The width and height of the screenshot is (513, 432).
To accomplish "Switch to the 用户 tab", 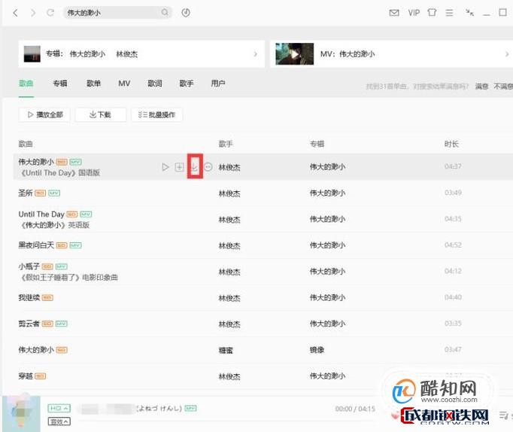I will click(218, 84).
